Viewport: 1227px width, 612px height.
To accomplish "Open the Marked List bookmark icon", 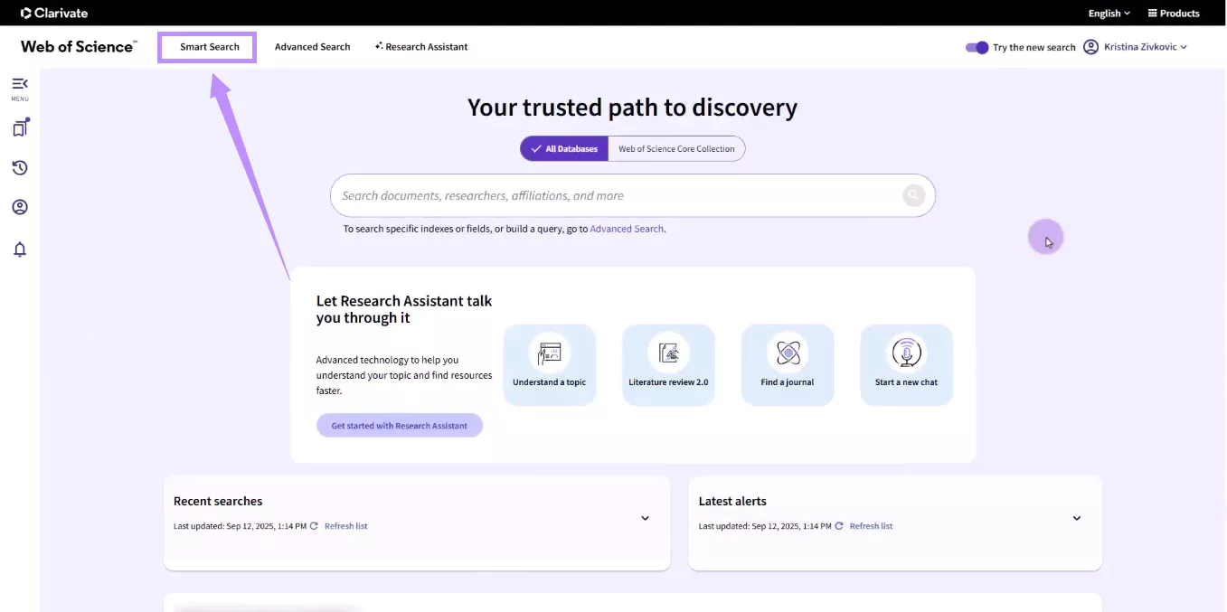I will pyautogui.click(x=19, y=127).
